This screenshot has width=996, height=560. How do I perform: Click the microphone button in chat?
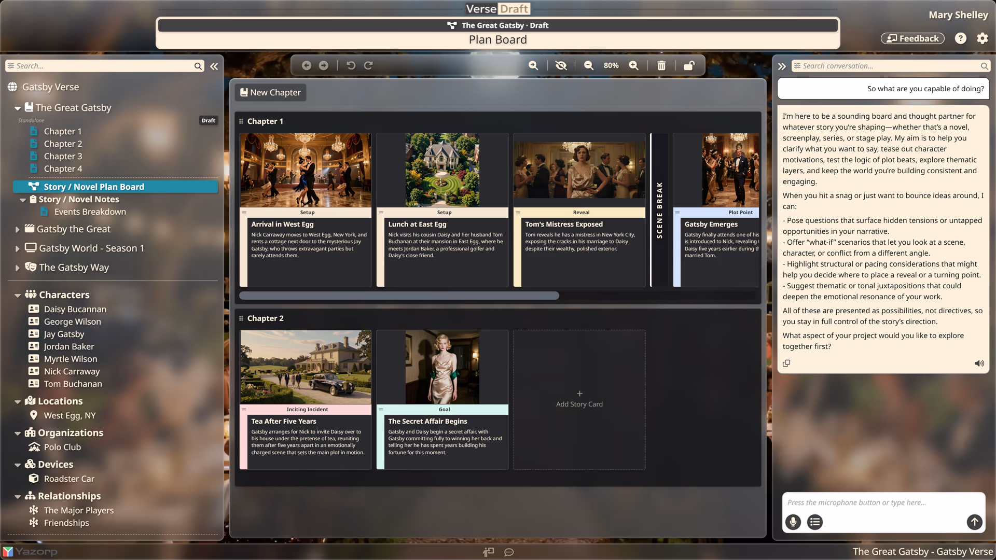793,522
